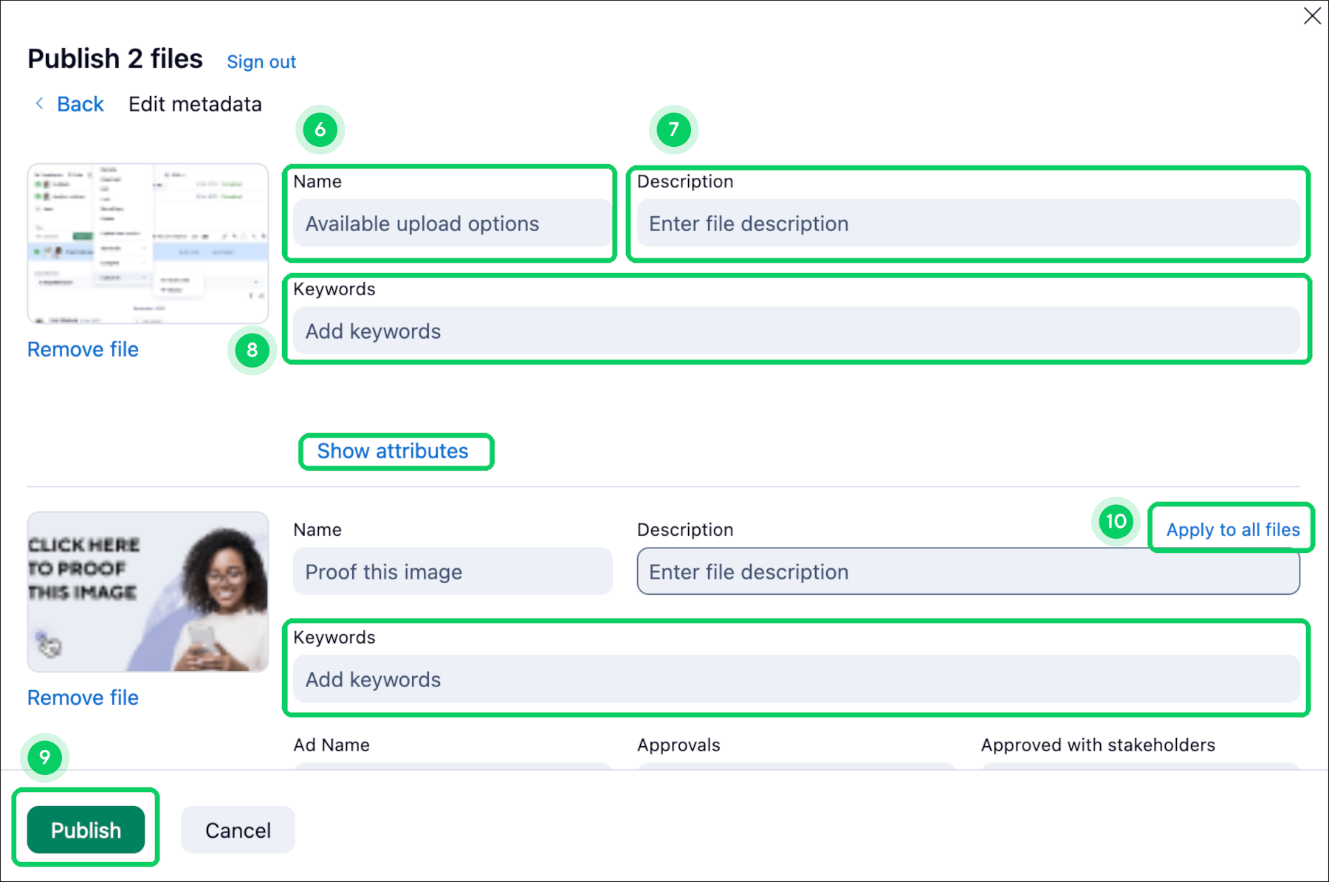Click green step 9 badge icon

pos(45,757)
